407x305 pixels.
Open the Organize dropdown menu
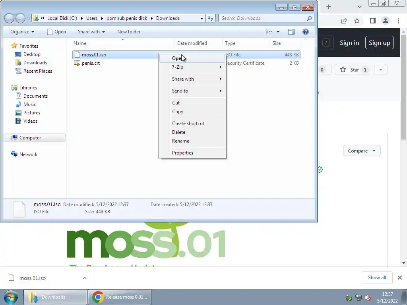[22, 32]
